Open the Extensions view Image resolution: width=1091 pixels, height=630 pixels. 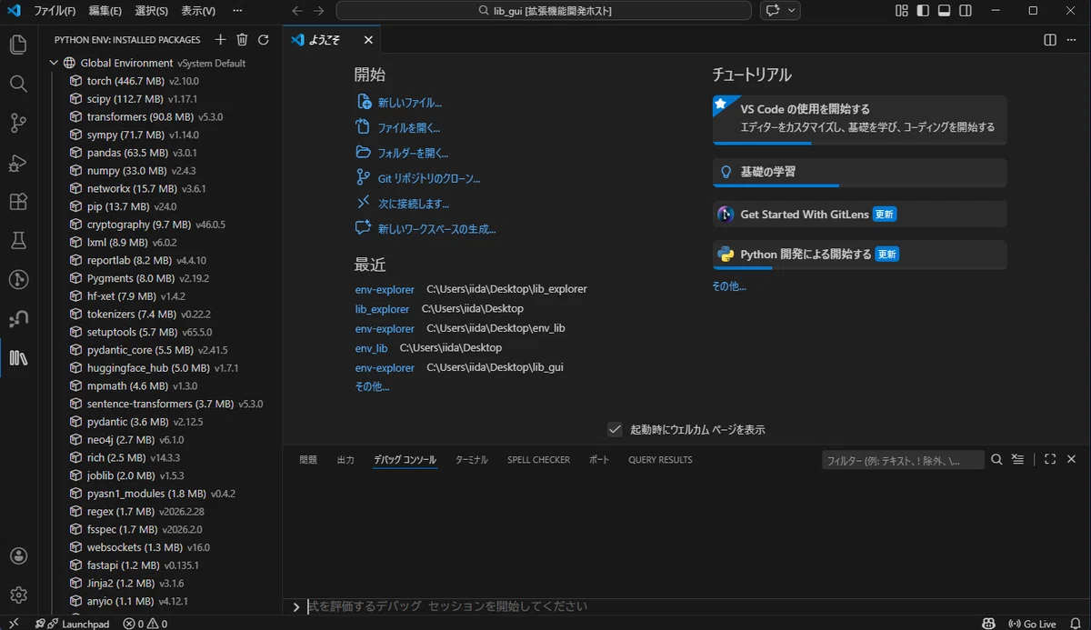point(18,202)
